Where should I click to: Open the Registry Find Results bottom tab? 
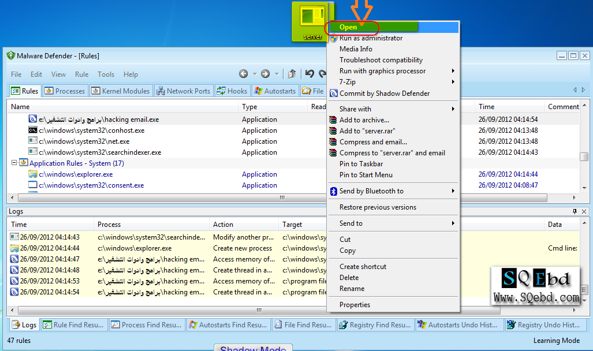click(x=375, y=325)
